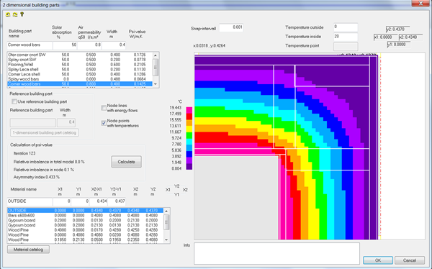Click the Temperature outside field
This screenshot has width=432, height=269.
tap(346, 27)
